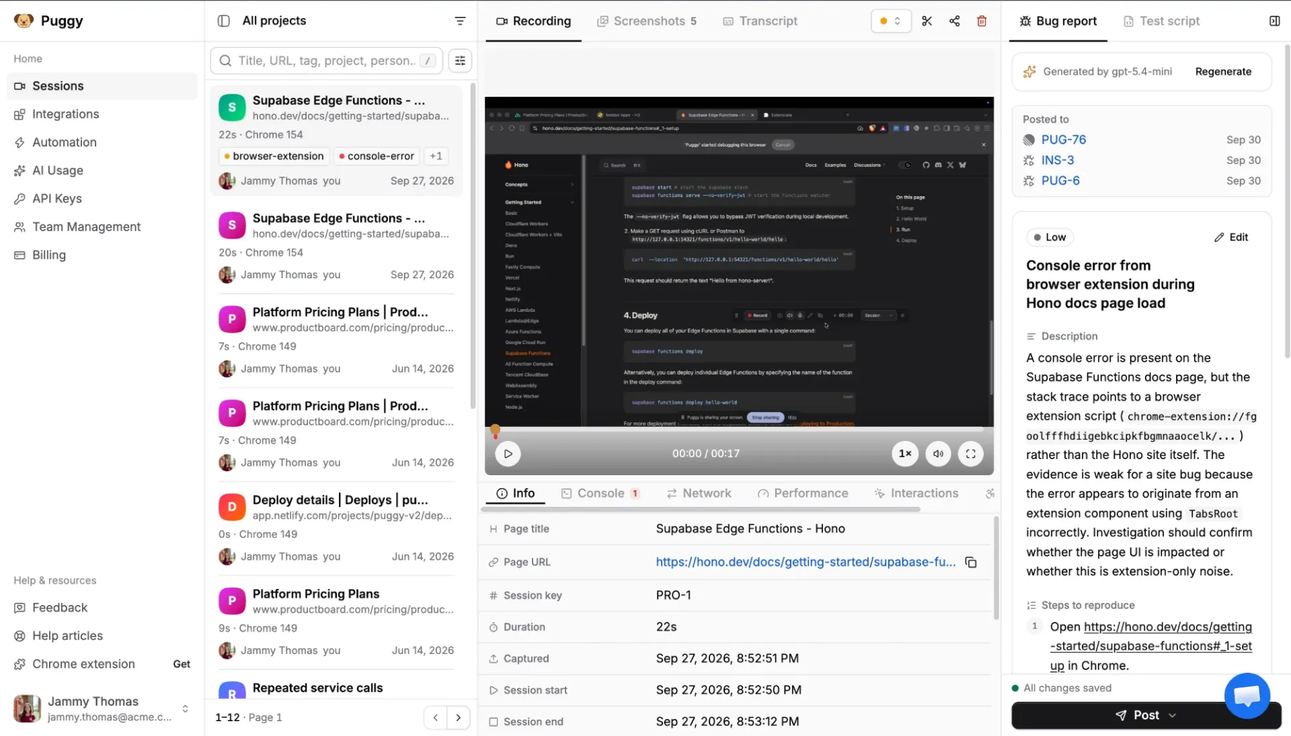Focus the session search field
Viewport: 1291px width, 736px height.
click(x=327, y=60)
